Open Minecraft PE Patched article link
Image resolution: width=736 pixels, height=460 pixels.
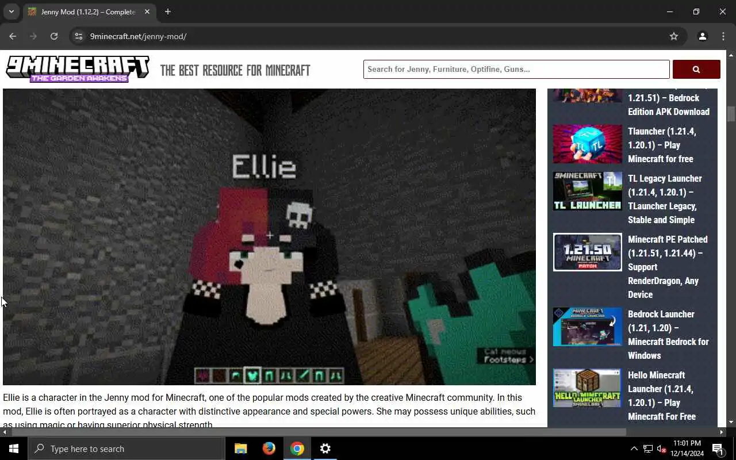point(668,267)
